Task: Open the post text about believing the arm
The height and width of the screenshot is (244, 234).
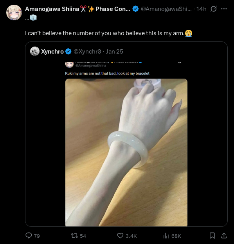Action: pos(109,33)
